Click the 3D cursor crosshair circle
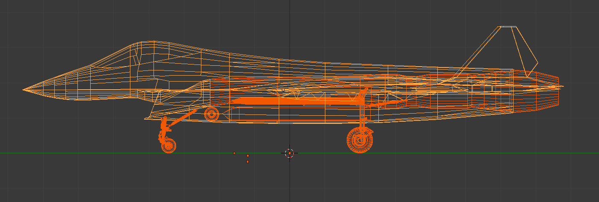This screenshot has height=202, width=599. coord(289,153)
